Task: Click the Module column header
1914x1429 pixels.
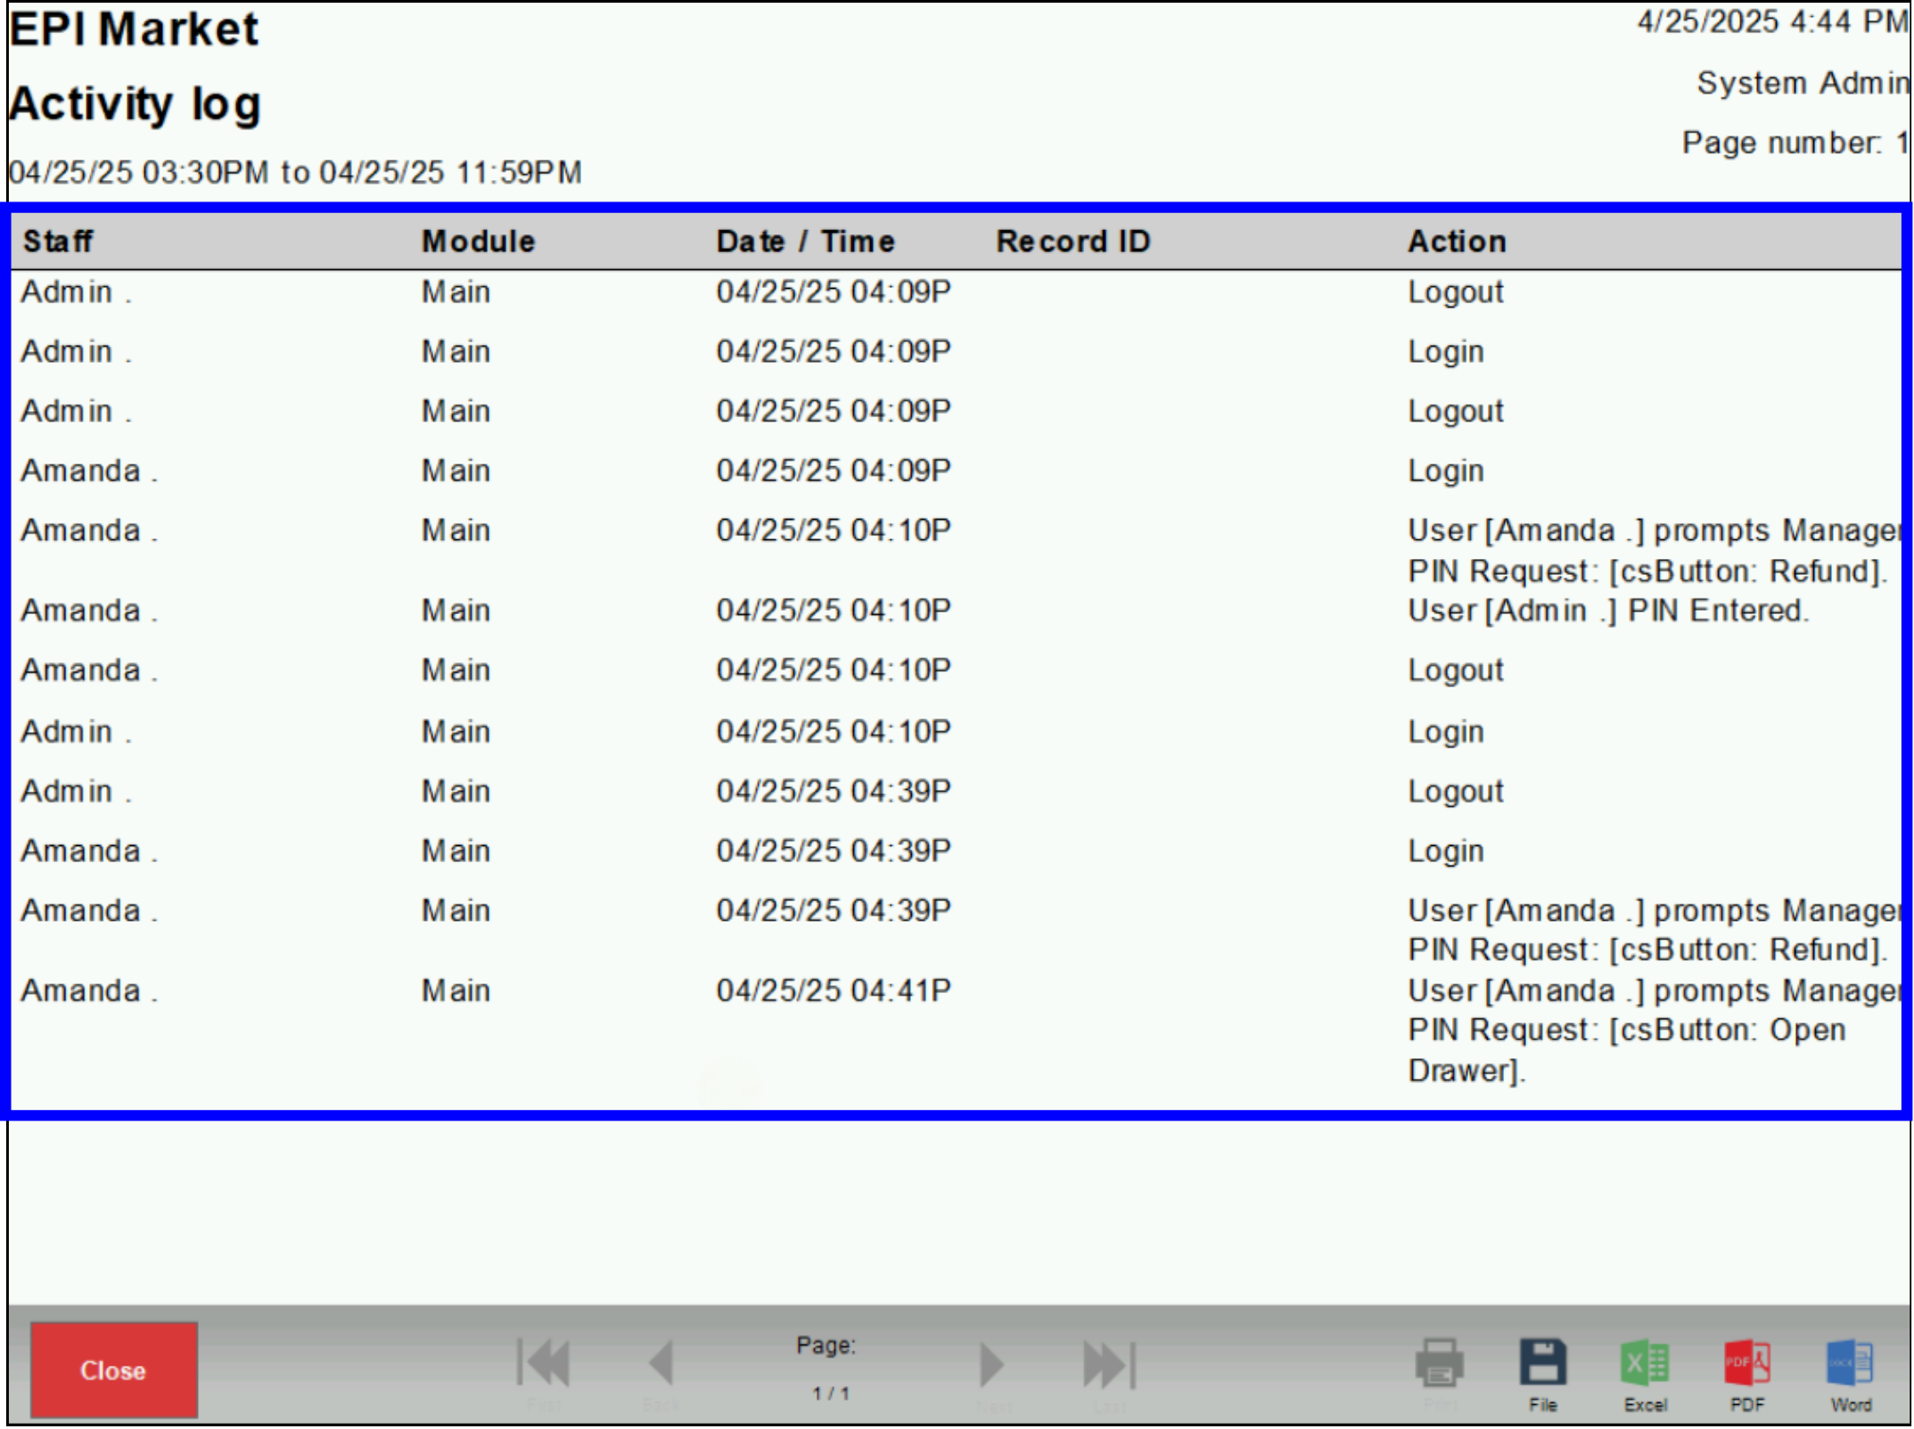Action: (479, 242)
